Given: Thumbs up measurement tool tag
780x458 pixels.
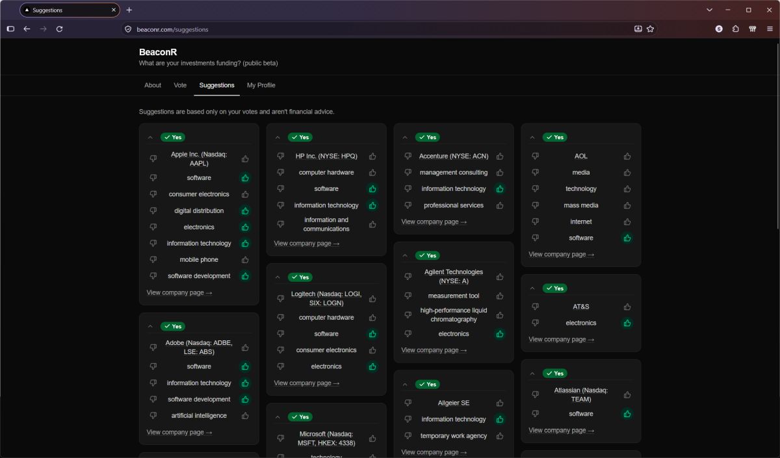Looking at the screenshot, I should click(x=500, y=296).
